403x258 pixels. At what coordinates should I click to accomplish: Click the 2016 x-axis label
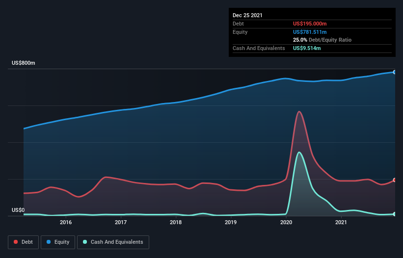point(66,222)
